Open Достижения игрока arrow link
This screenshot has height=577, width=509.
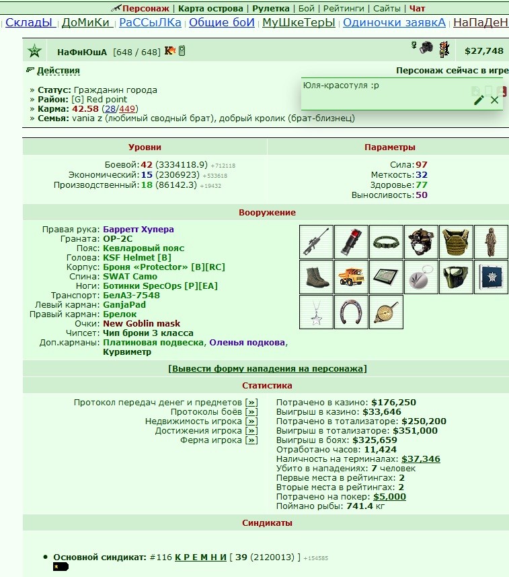click(x=251, y=431)
